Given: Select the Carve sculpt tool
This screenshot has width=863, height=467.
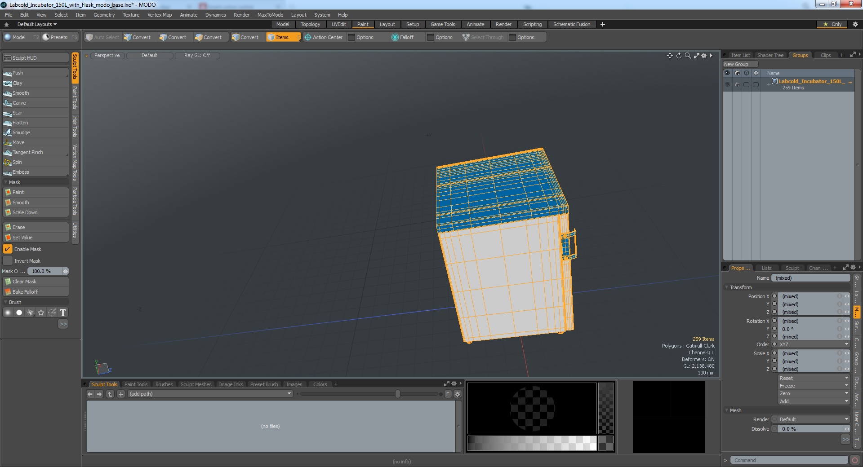Looking at the screenshot, I should click(x=36, y=103).
